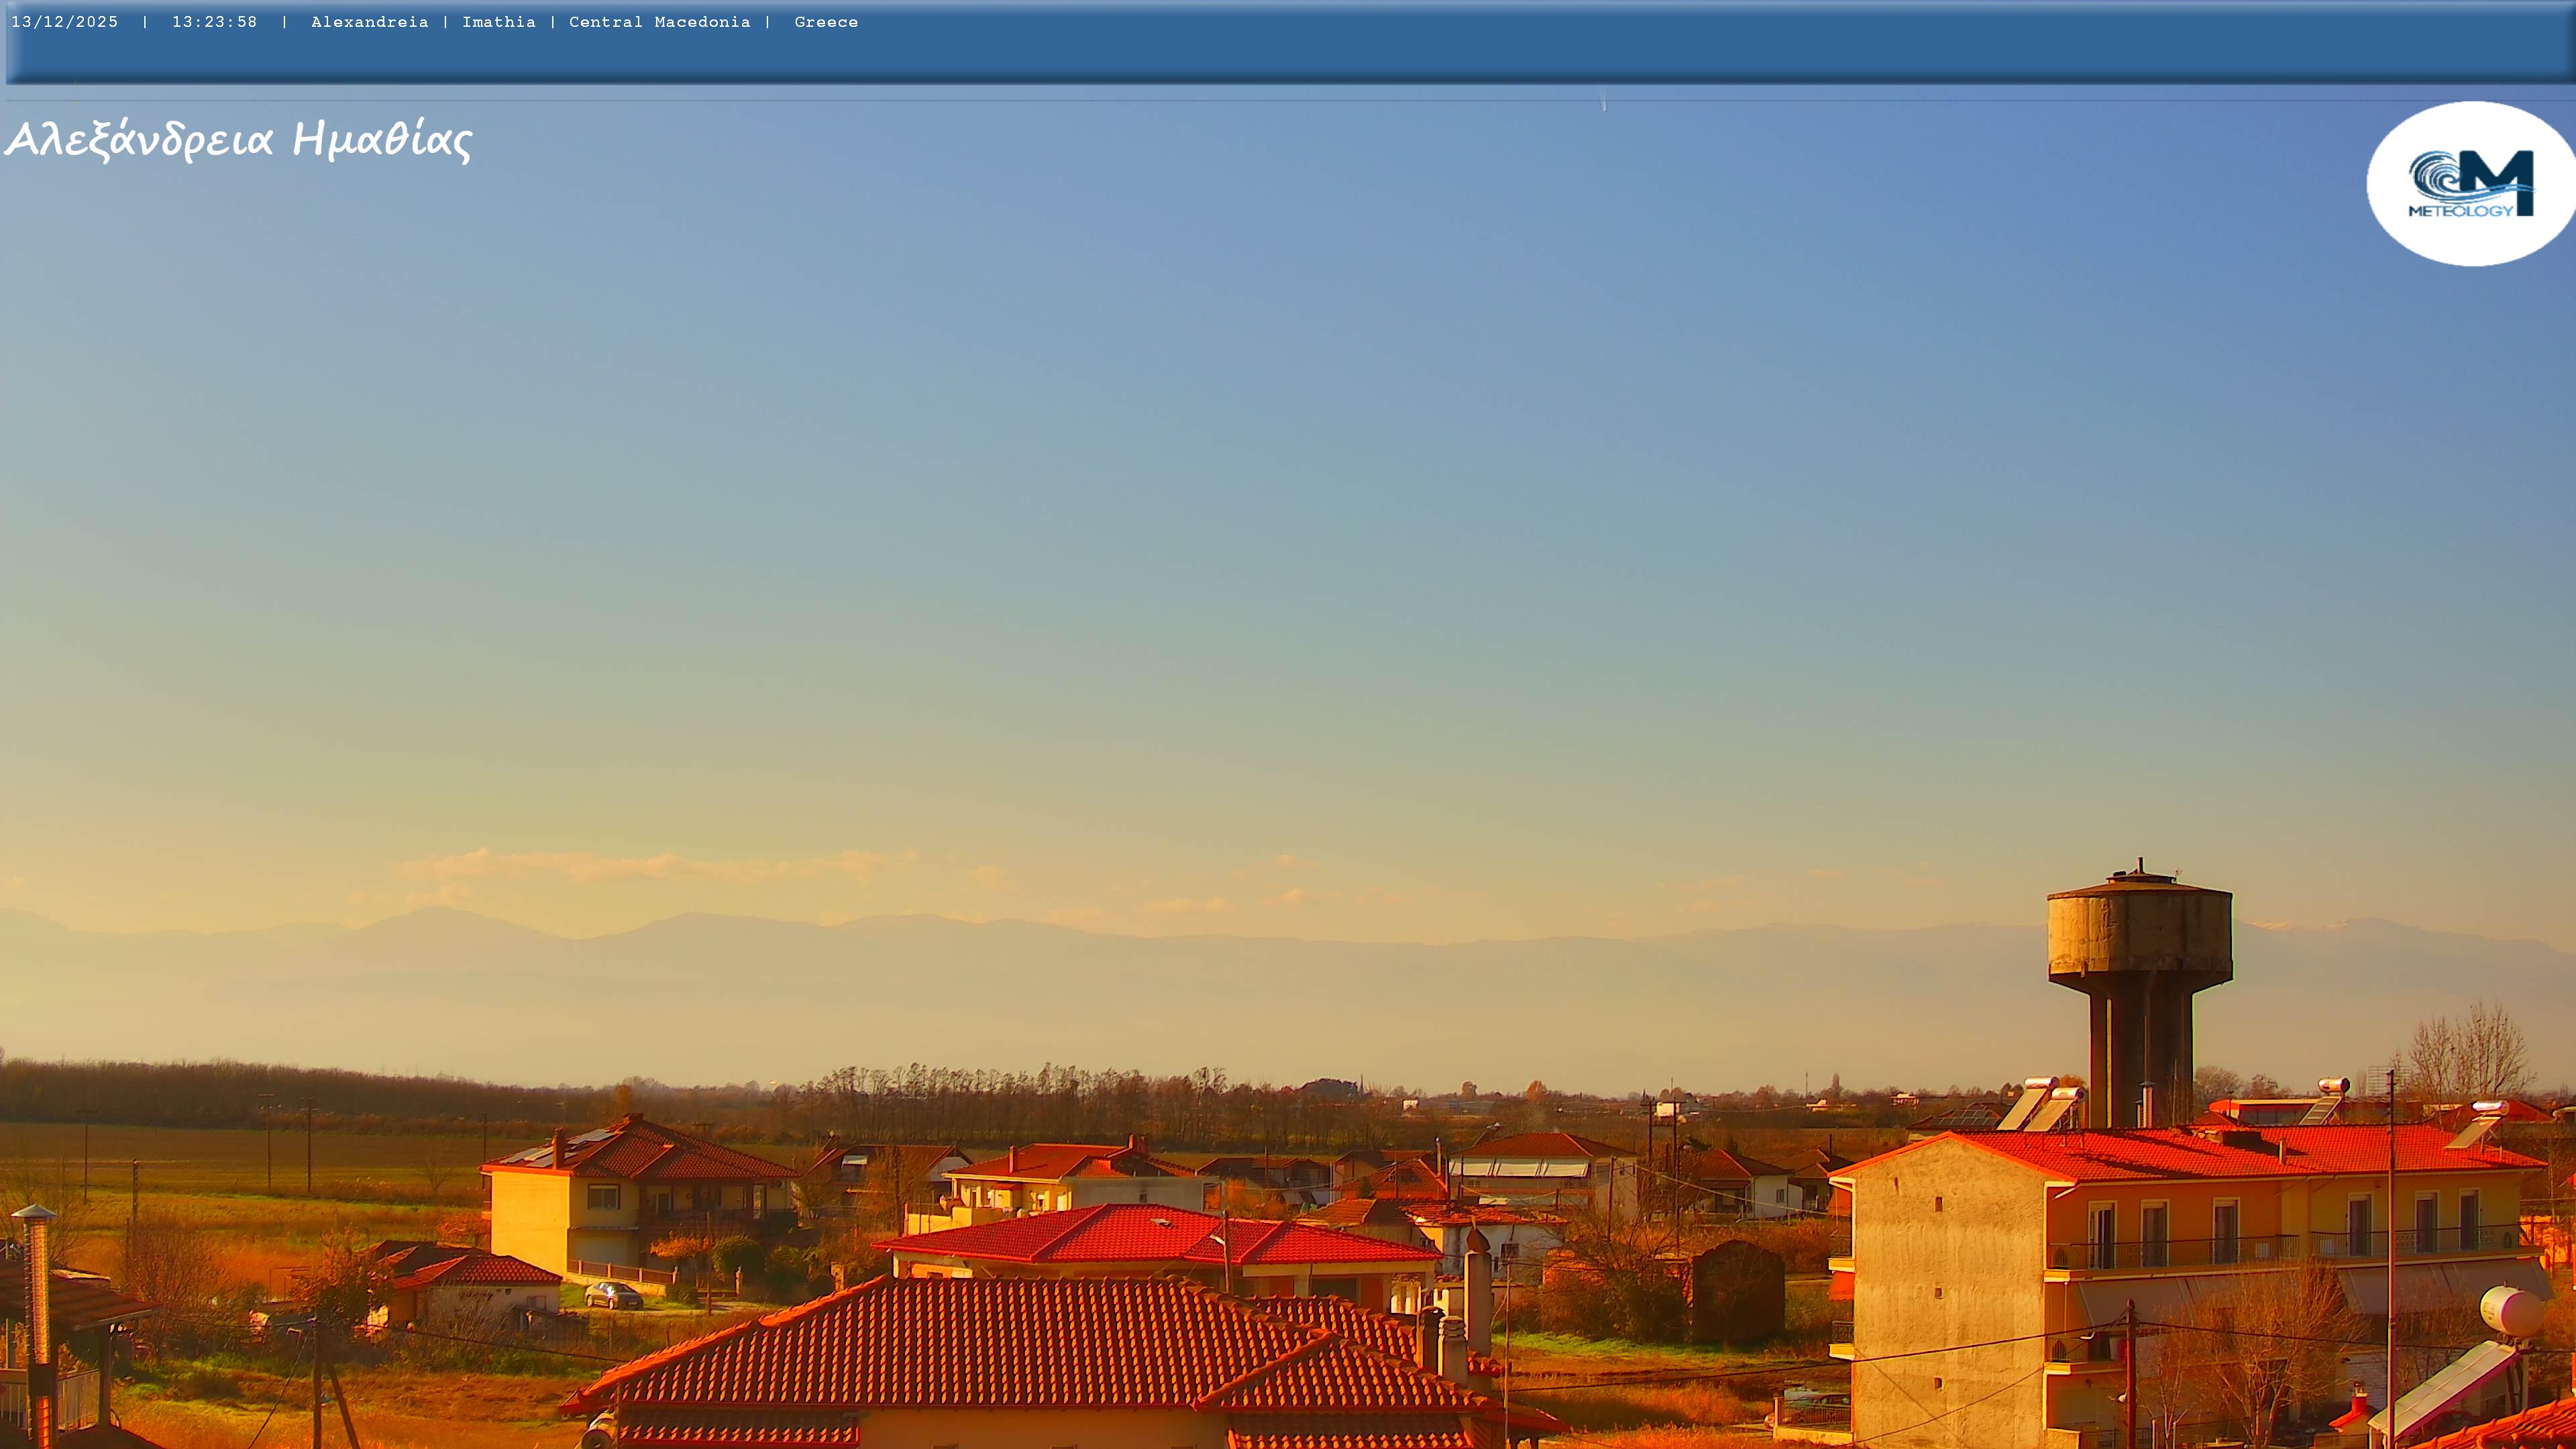Click the Imathia label in header

pyautogui.click(x=498, y=22)
